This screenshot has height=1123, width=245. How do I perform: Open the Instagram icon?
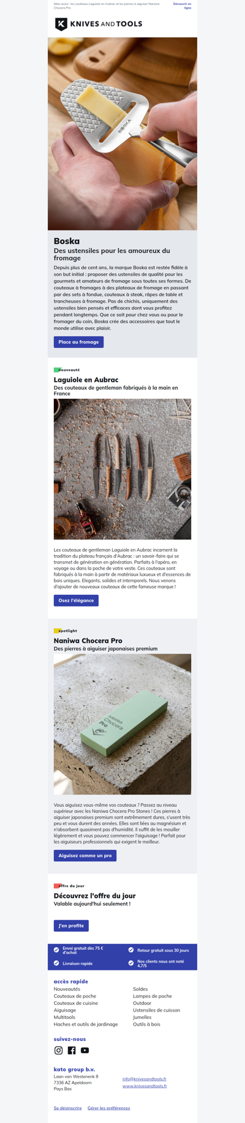59,1050
